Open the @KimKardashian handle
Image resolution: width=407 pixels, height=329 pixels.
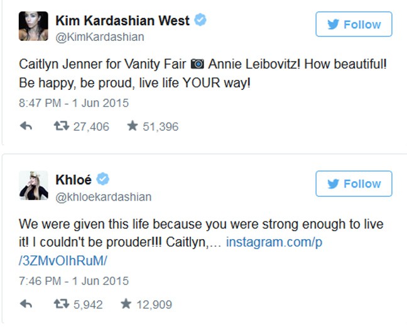(x=100, y=36)
